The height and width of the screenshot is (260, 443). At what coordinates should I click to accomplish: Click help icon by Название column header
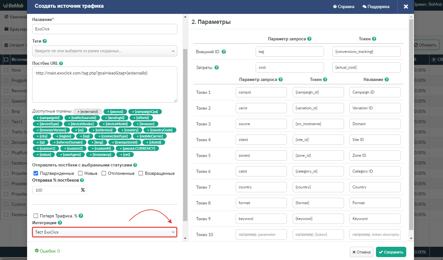387,79
